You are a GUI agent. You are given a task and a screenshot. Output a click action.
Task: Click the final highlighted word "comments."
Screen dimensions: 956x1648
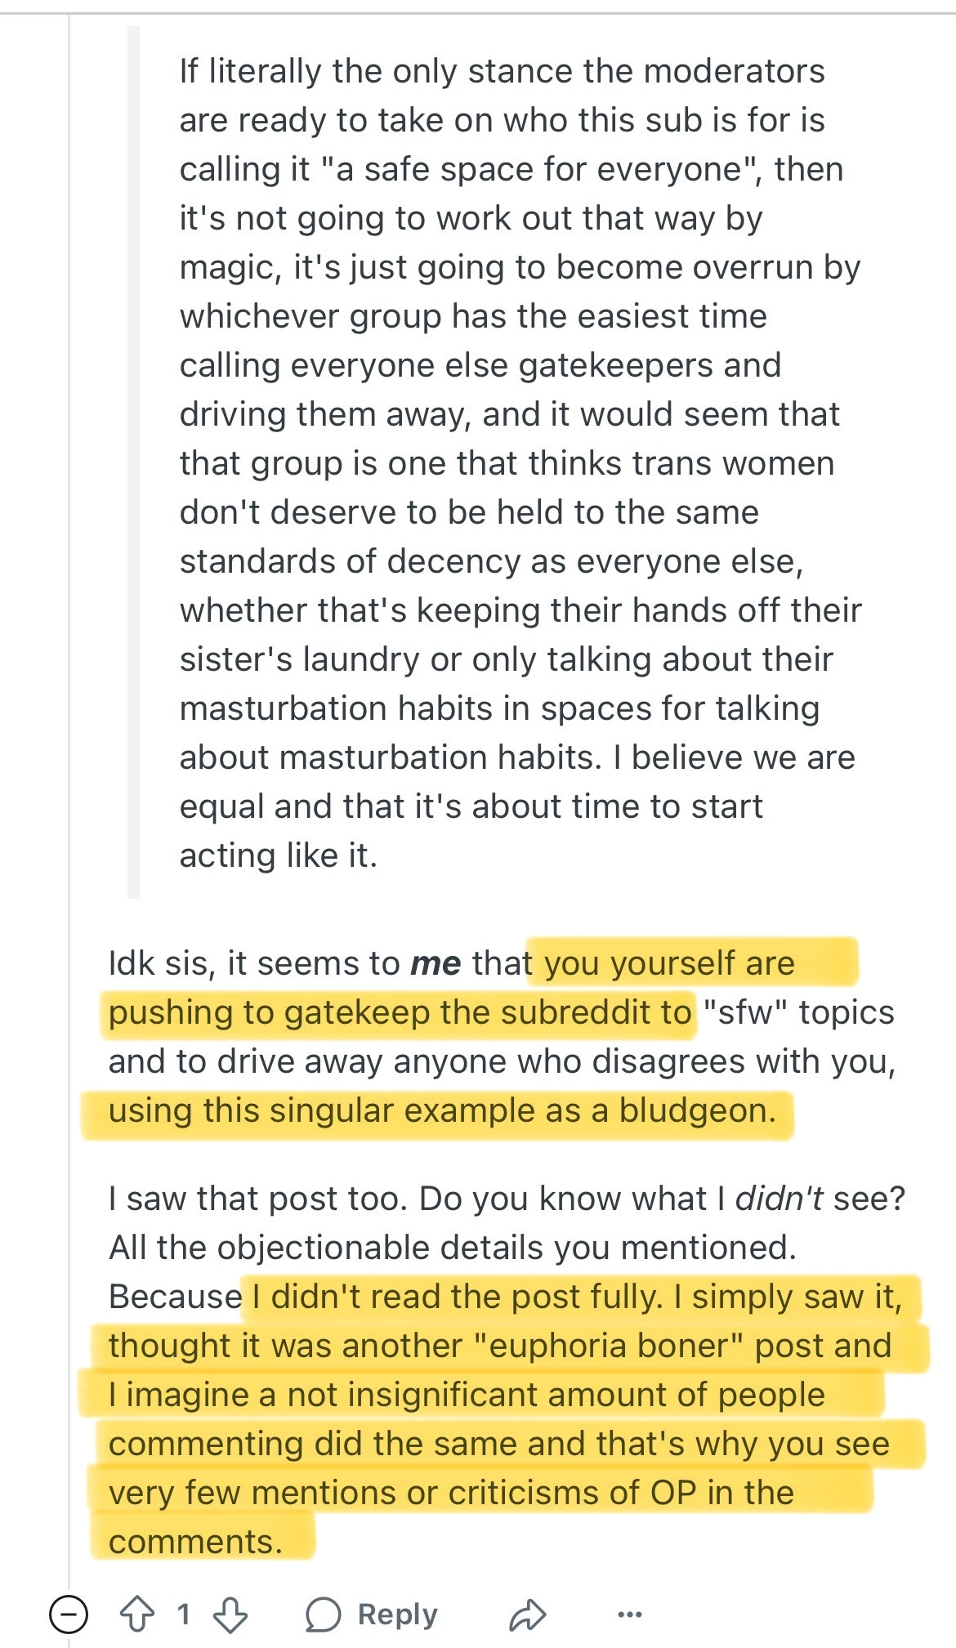[x=195, y=1542]
